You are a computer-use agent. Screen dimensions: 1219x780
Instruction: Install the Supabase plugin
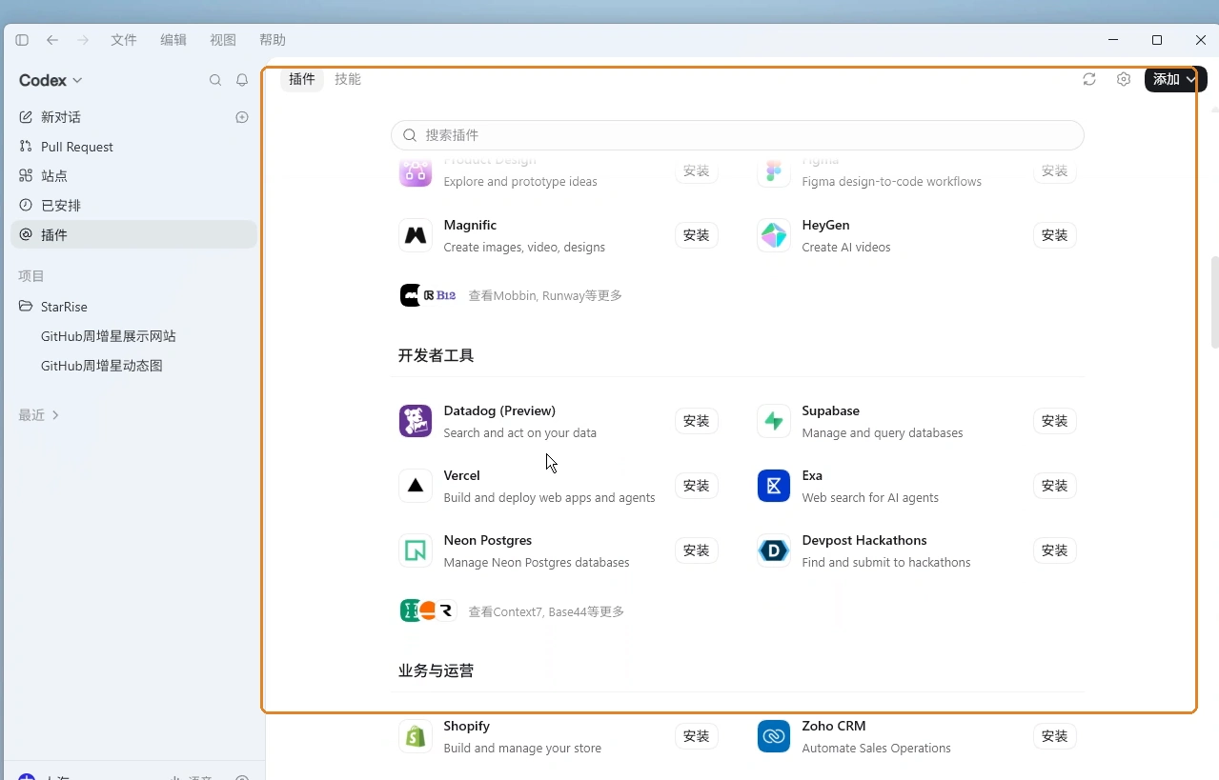[x=1055, y=421]
